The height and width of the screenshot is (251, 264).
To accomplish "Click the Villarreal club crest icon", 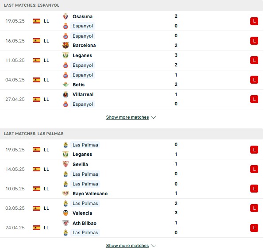I will click(65, 95).
